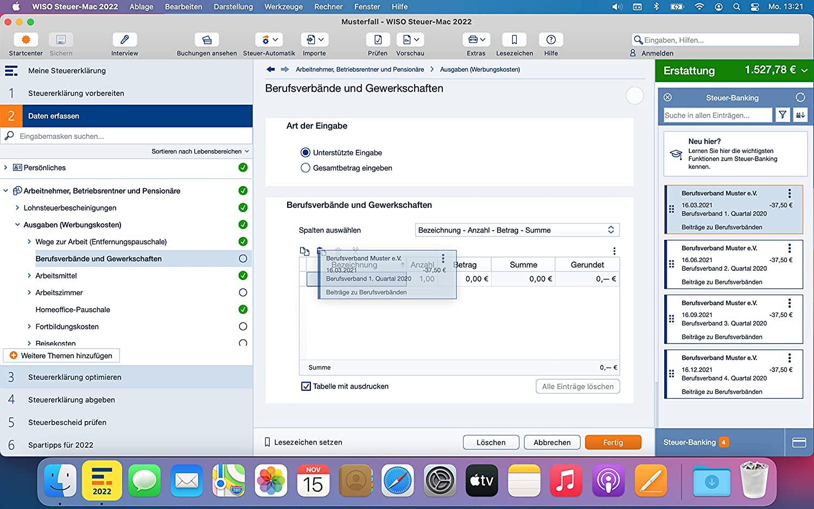Uncheck Tabelle mit ausdrucken checkbox
814x509 pixels.
click(306, 386)
